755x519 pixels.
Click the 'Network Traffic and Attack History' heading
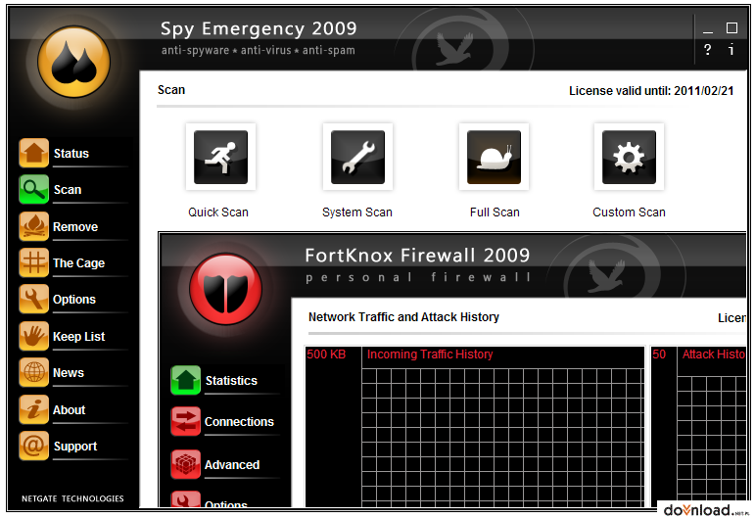pyautogui.click(x=403, y=317)
